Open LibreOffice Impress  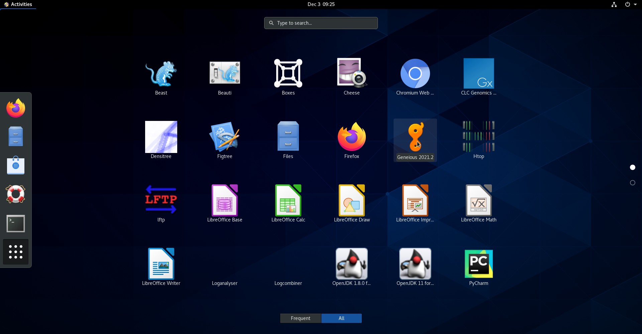[415, 204]
